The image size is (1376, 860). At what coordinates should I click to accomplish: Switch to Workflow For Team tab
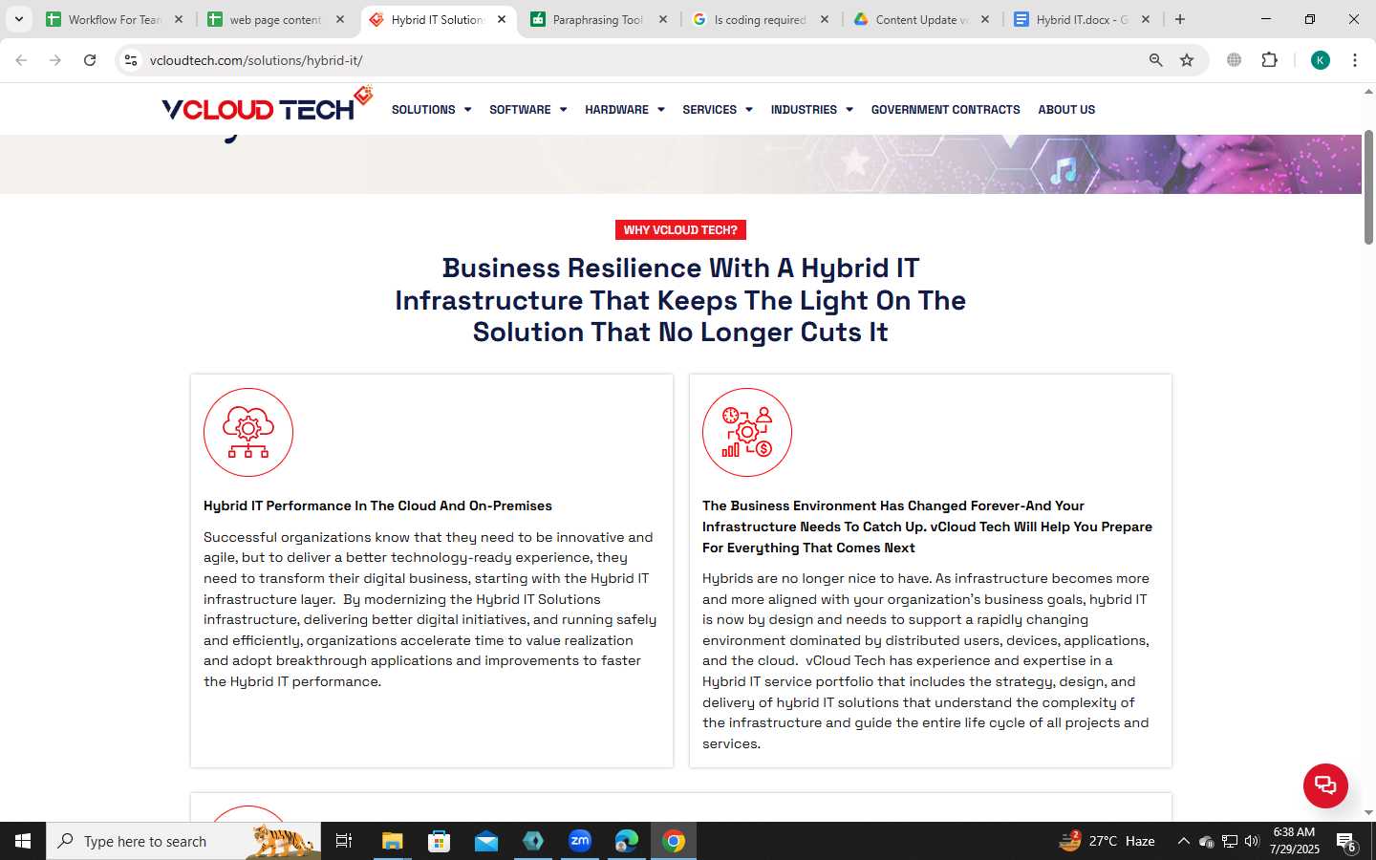click(x=115, y=19)
